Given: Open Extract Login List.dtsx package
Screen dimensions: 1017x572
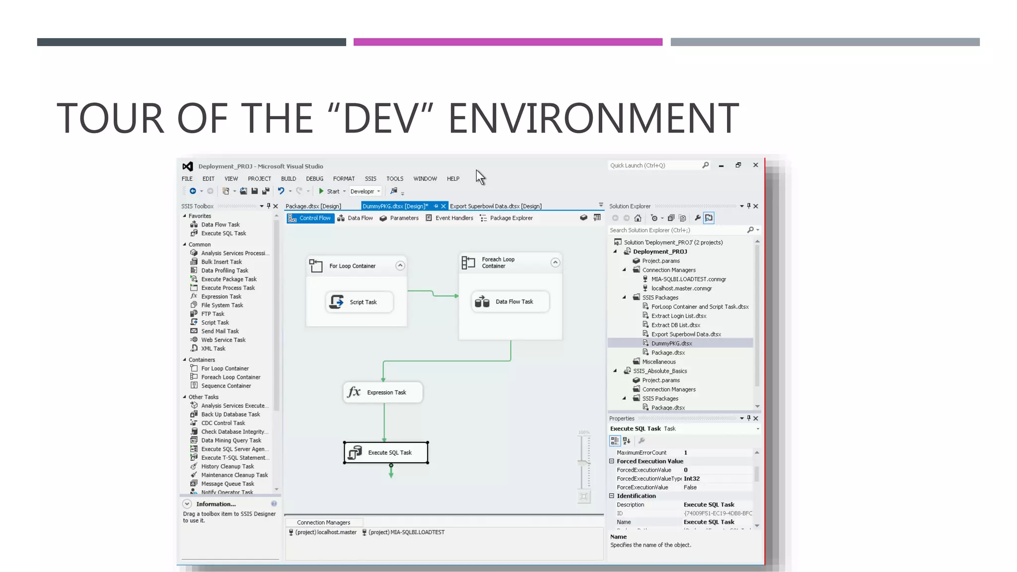Looking at the screenshot, I should point(678,316).
